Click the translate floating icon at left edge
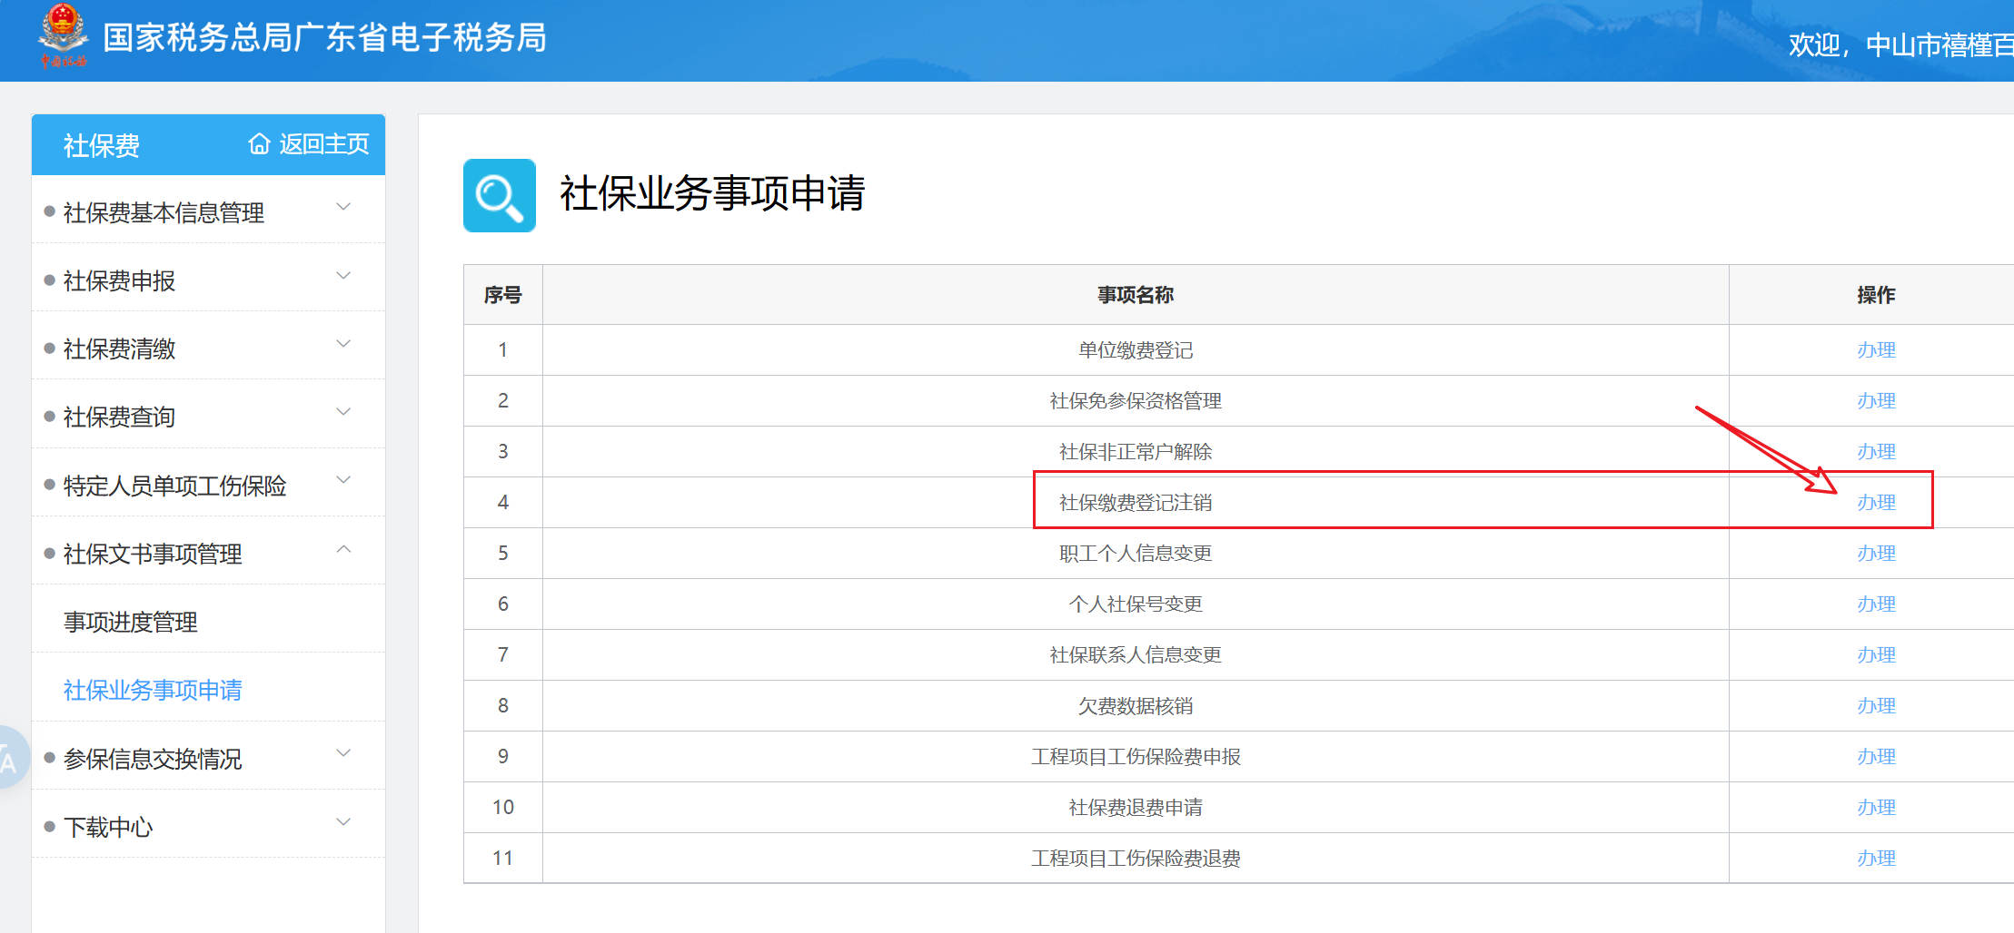The image size is (2014, 933). (9, 758)
